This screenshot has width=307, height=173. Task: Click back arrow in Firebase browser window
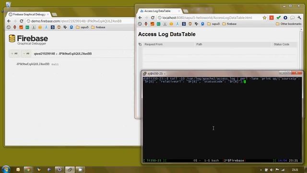[9, 21]
